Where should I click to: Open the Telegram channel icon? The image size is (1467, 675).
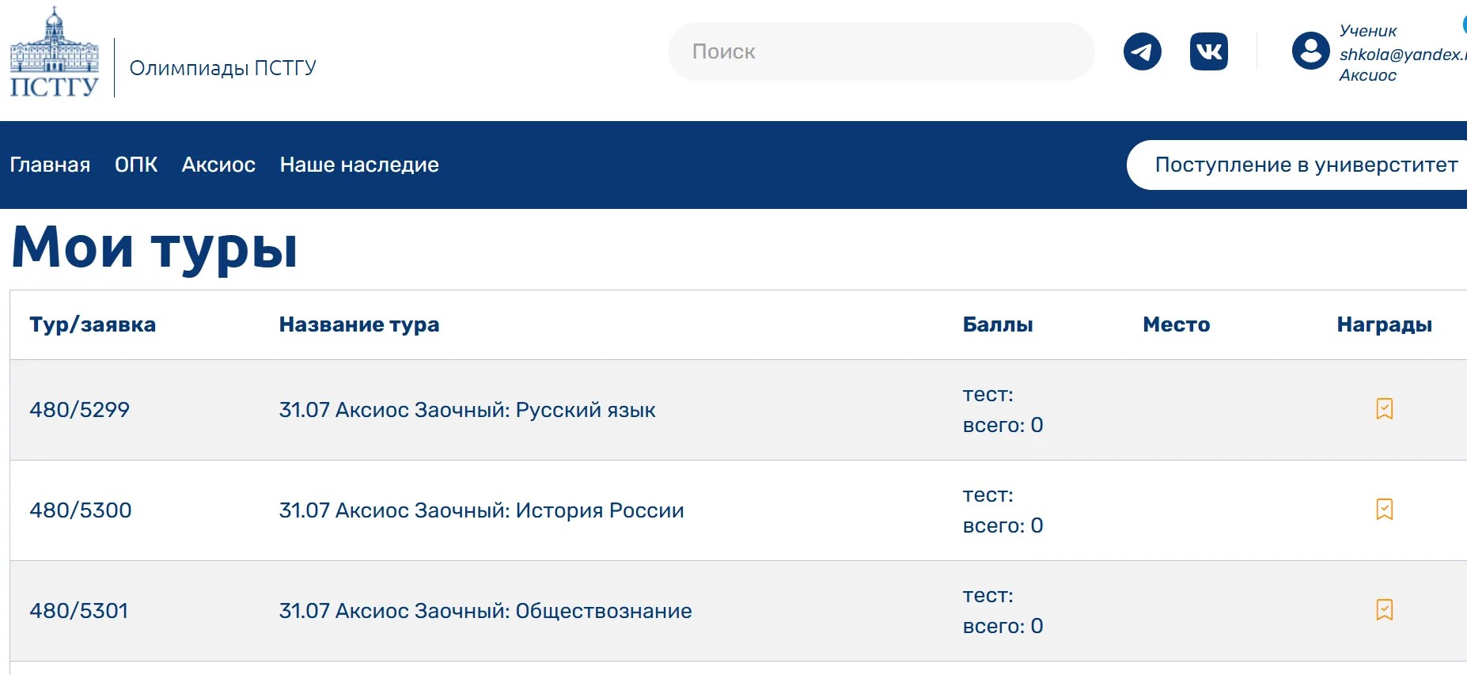coord(1142,51)
